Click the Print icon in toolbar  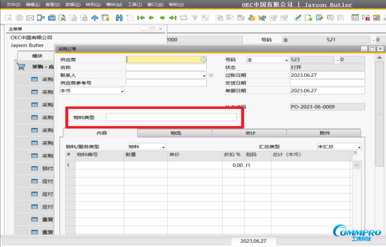pyautogui.click(x=19, y=18)
